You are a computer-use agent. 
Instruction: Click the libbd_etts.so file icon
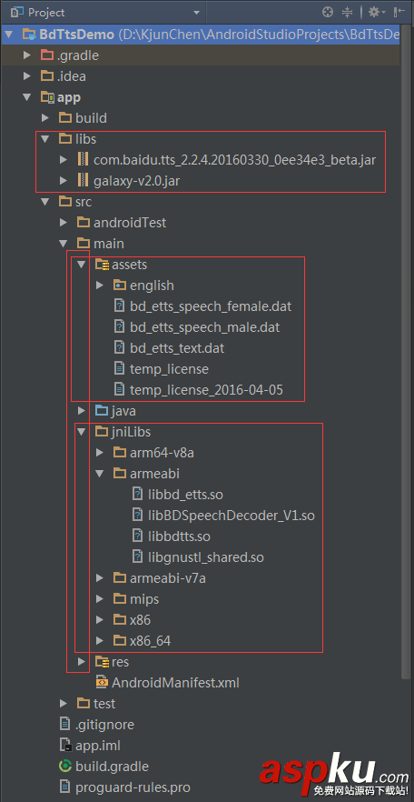[138, 495]
